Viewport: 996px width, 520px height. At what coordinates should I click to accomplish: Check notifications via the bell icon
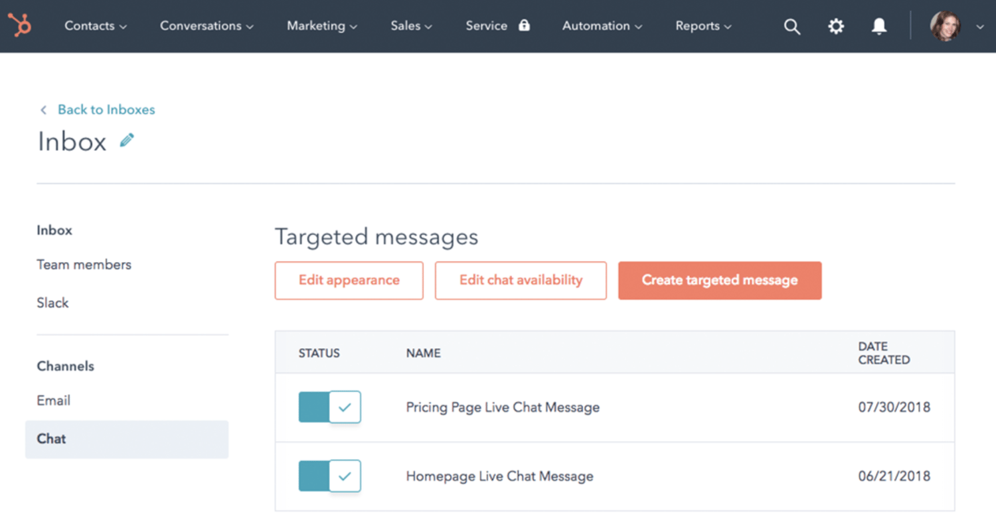pos(878,26)
